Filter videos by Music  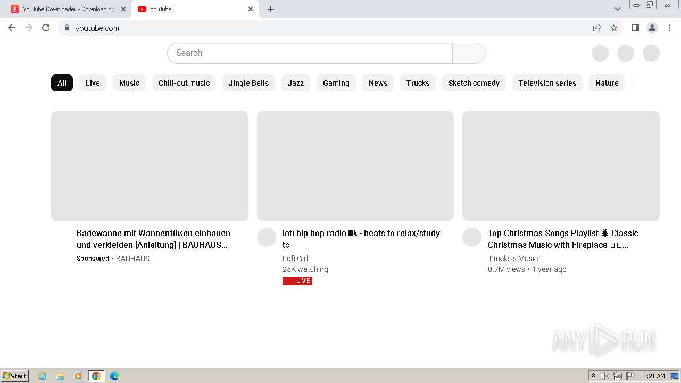[129, 83]
